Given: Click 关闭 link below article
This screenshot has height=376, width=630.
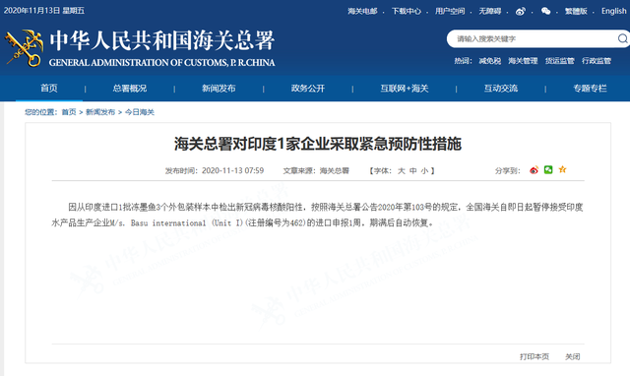Looking at the screenshot, I should [573, 356].
